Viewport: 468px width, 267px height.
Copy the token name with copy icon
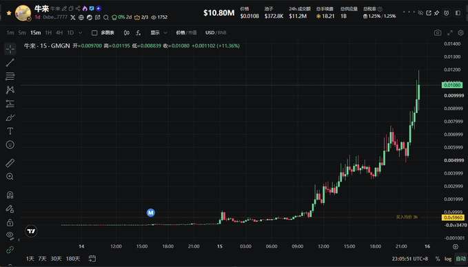[71, 9]
